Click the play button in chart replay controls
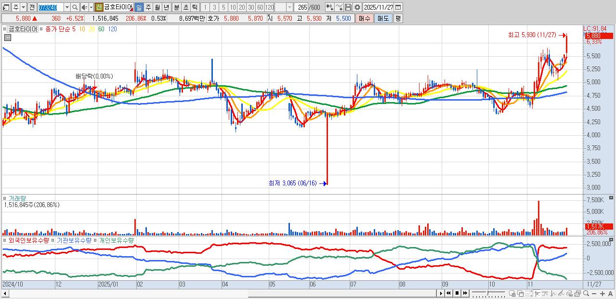The width and height of the screenshot is (616, 299). 441,293
